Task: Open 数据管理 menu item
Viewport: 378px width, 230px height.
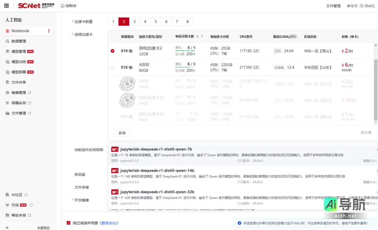Action: [19, 41]
